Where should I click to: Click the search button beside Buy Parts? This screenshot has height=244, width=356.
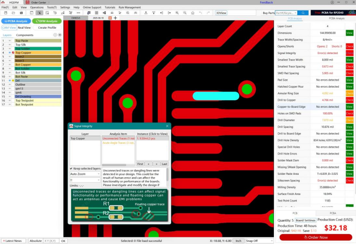(x=303, y=13)
